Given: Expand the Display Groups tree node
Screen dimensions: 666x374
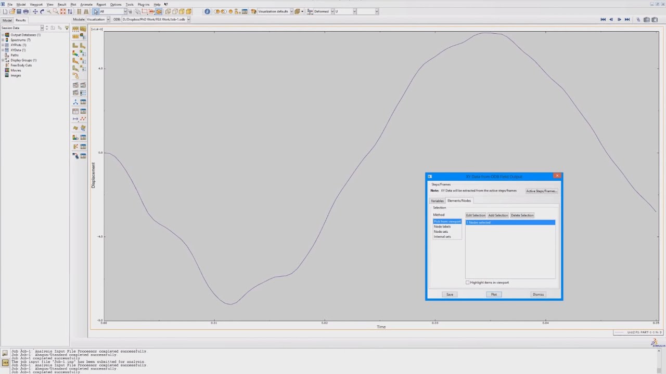Looking at the screenshot, I should 3,60.
